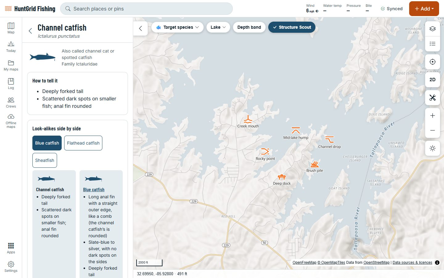
Task: Select the Rocky point marker
Action: (265, 154)
